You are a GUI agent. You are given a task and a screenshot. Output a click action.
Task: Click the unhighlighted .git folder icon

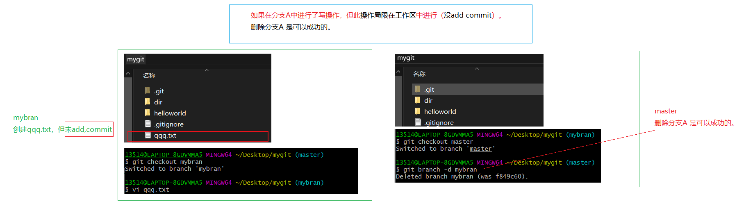148,91
